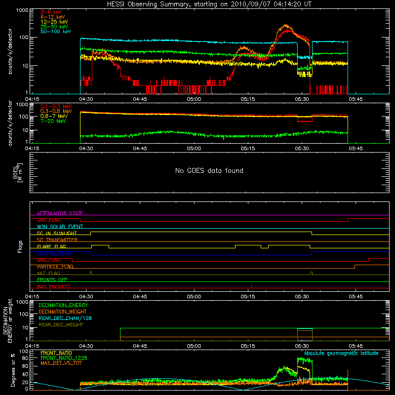Select the GAP_FLAG label
395x395 pixels.
click(x=48, y=220)
